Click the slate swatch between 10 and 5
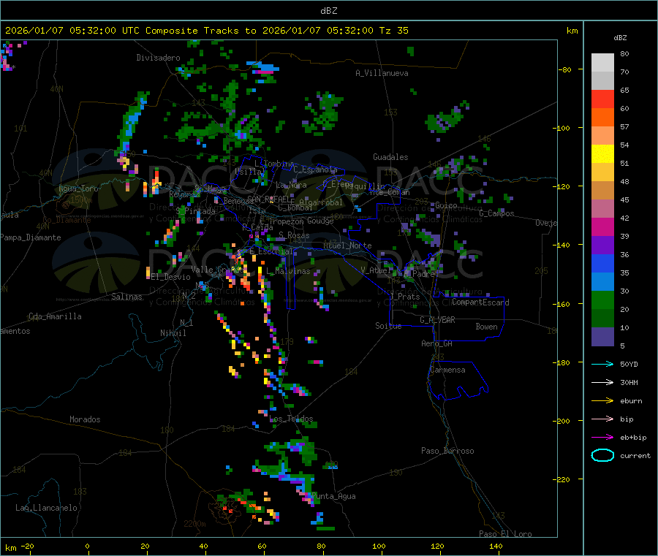Viewport: 658px width, 556px height. 602,337
